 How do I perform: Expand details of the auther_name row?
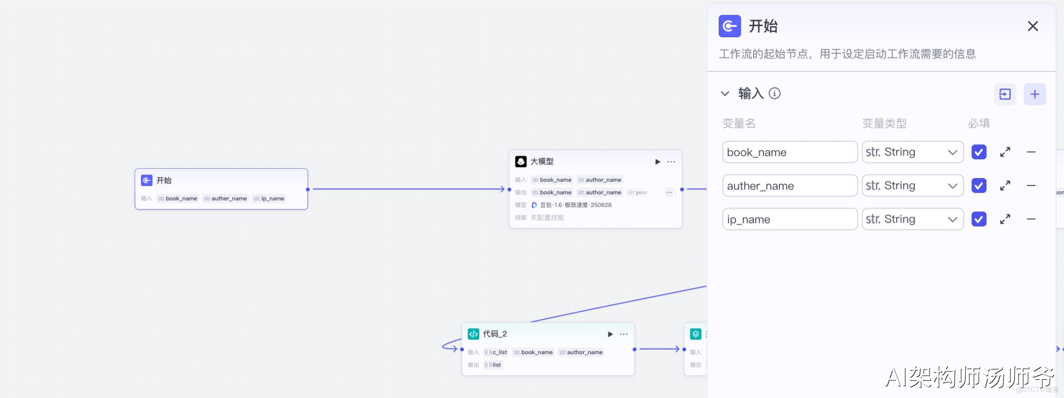(1005, 185)
